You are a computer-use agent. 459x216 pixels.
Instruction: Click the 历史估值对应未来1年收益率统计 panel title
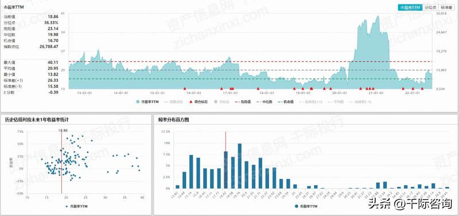click(x=37, y=120)
